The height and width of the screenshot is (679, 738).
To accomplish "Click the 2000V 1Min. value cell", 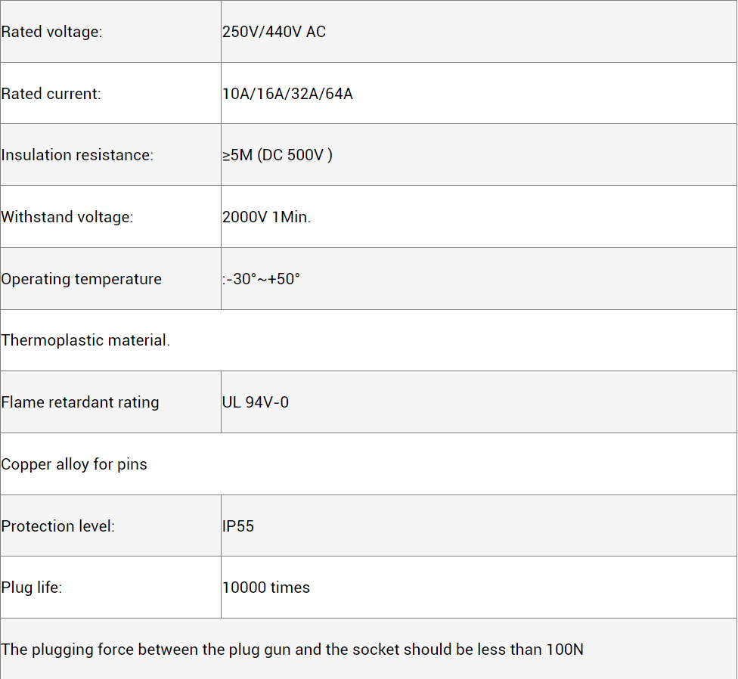I will click(266, 217).
